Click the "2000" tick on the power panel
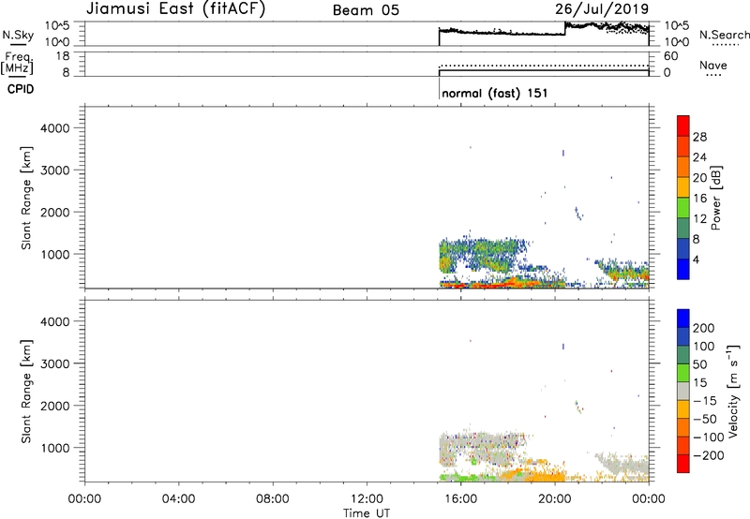Screen dimensions: 750x519 click(x=54, y=212)
